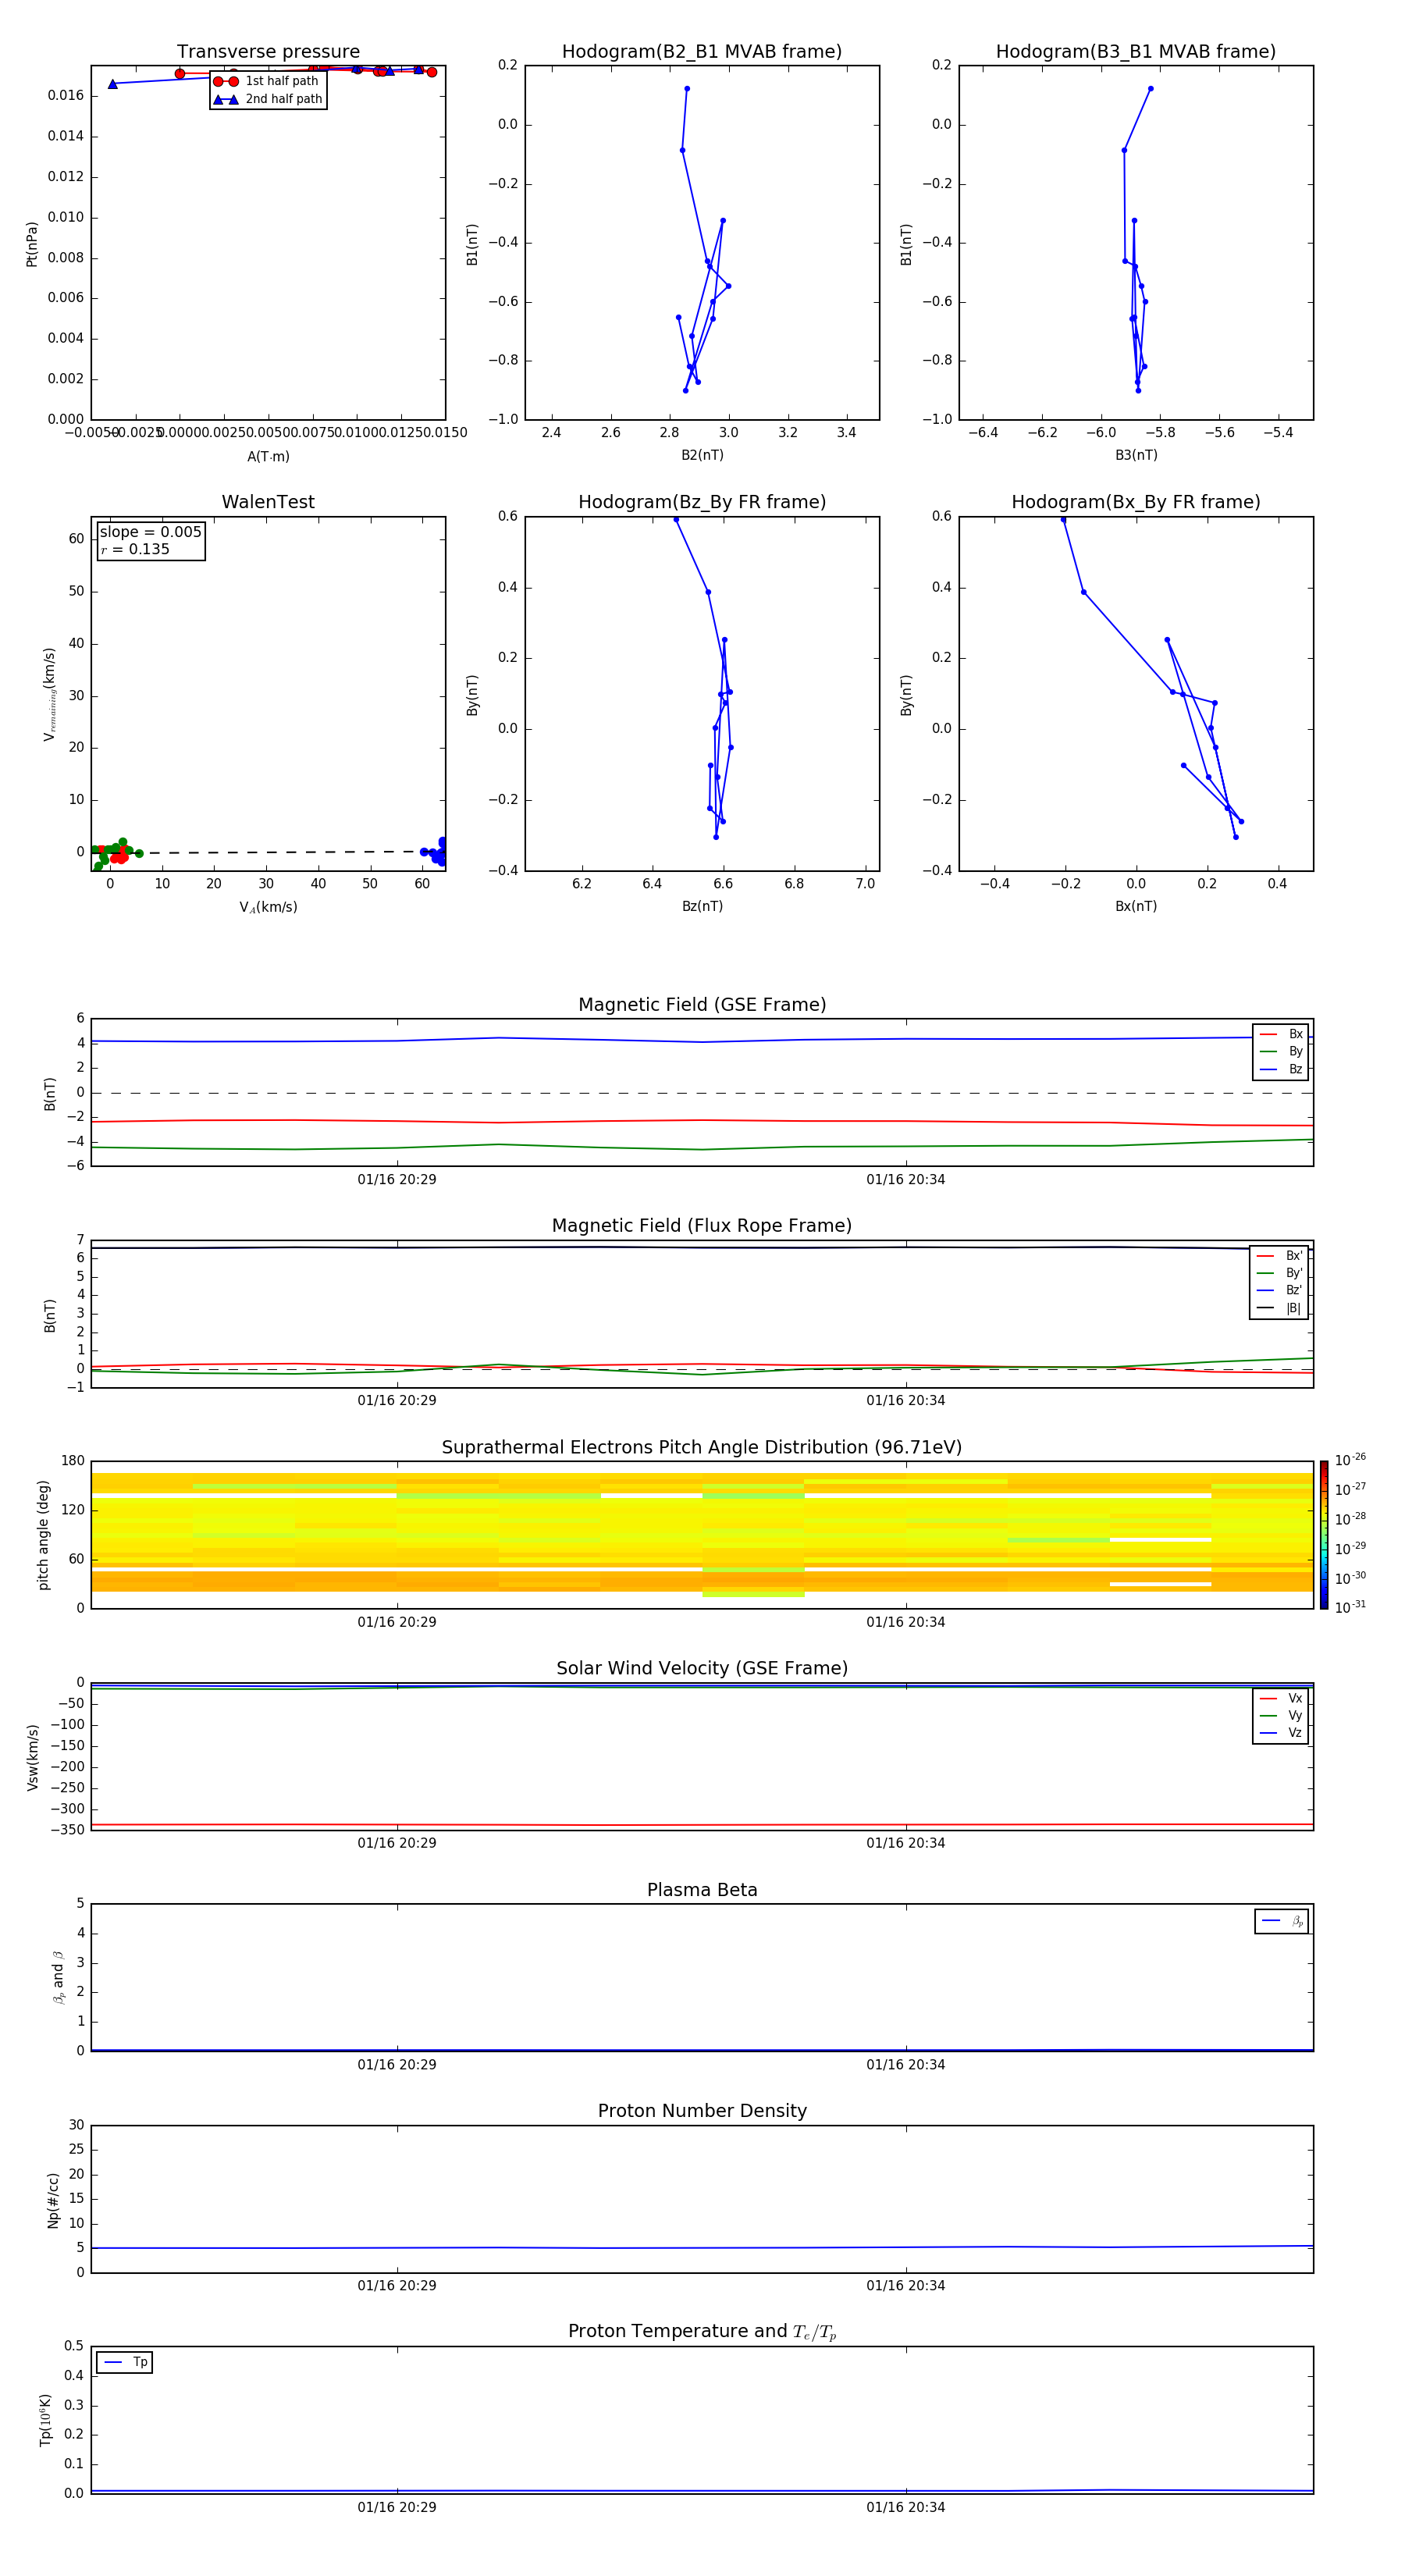Click the 10^-26 colorbar label

pyautogui.click(x=1350, y=1460)
